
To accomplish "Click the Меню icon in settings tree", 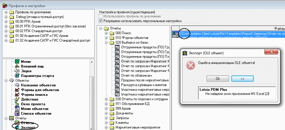I will click(x=17, y=62).
